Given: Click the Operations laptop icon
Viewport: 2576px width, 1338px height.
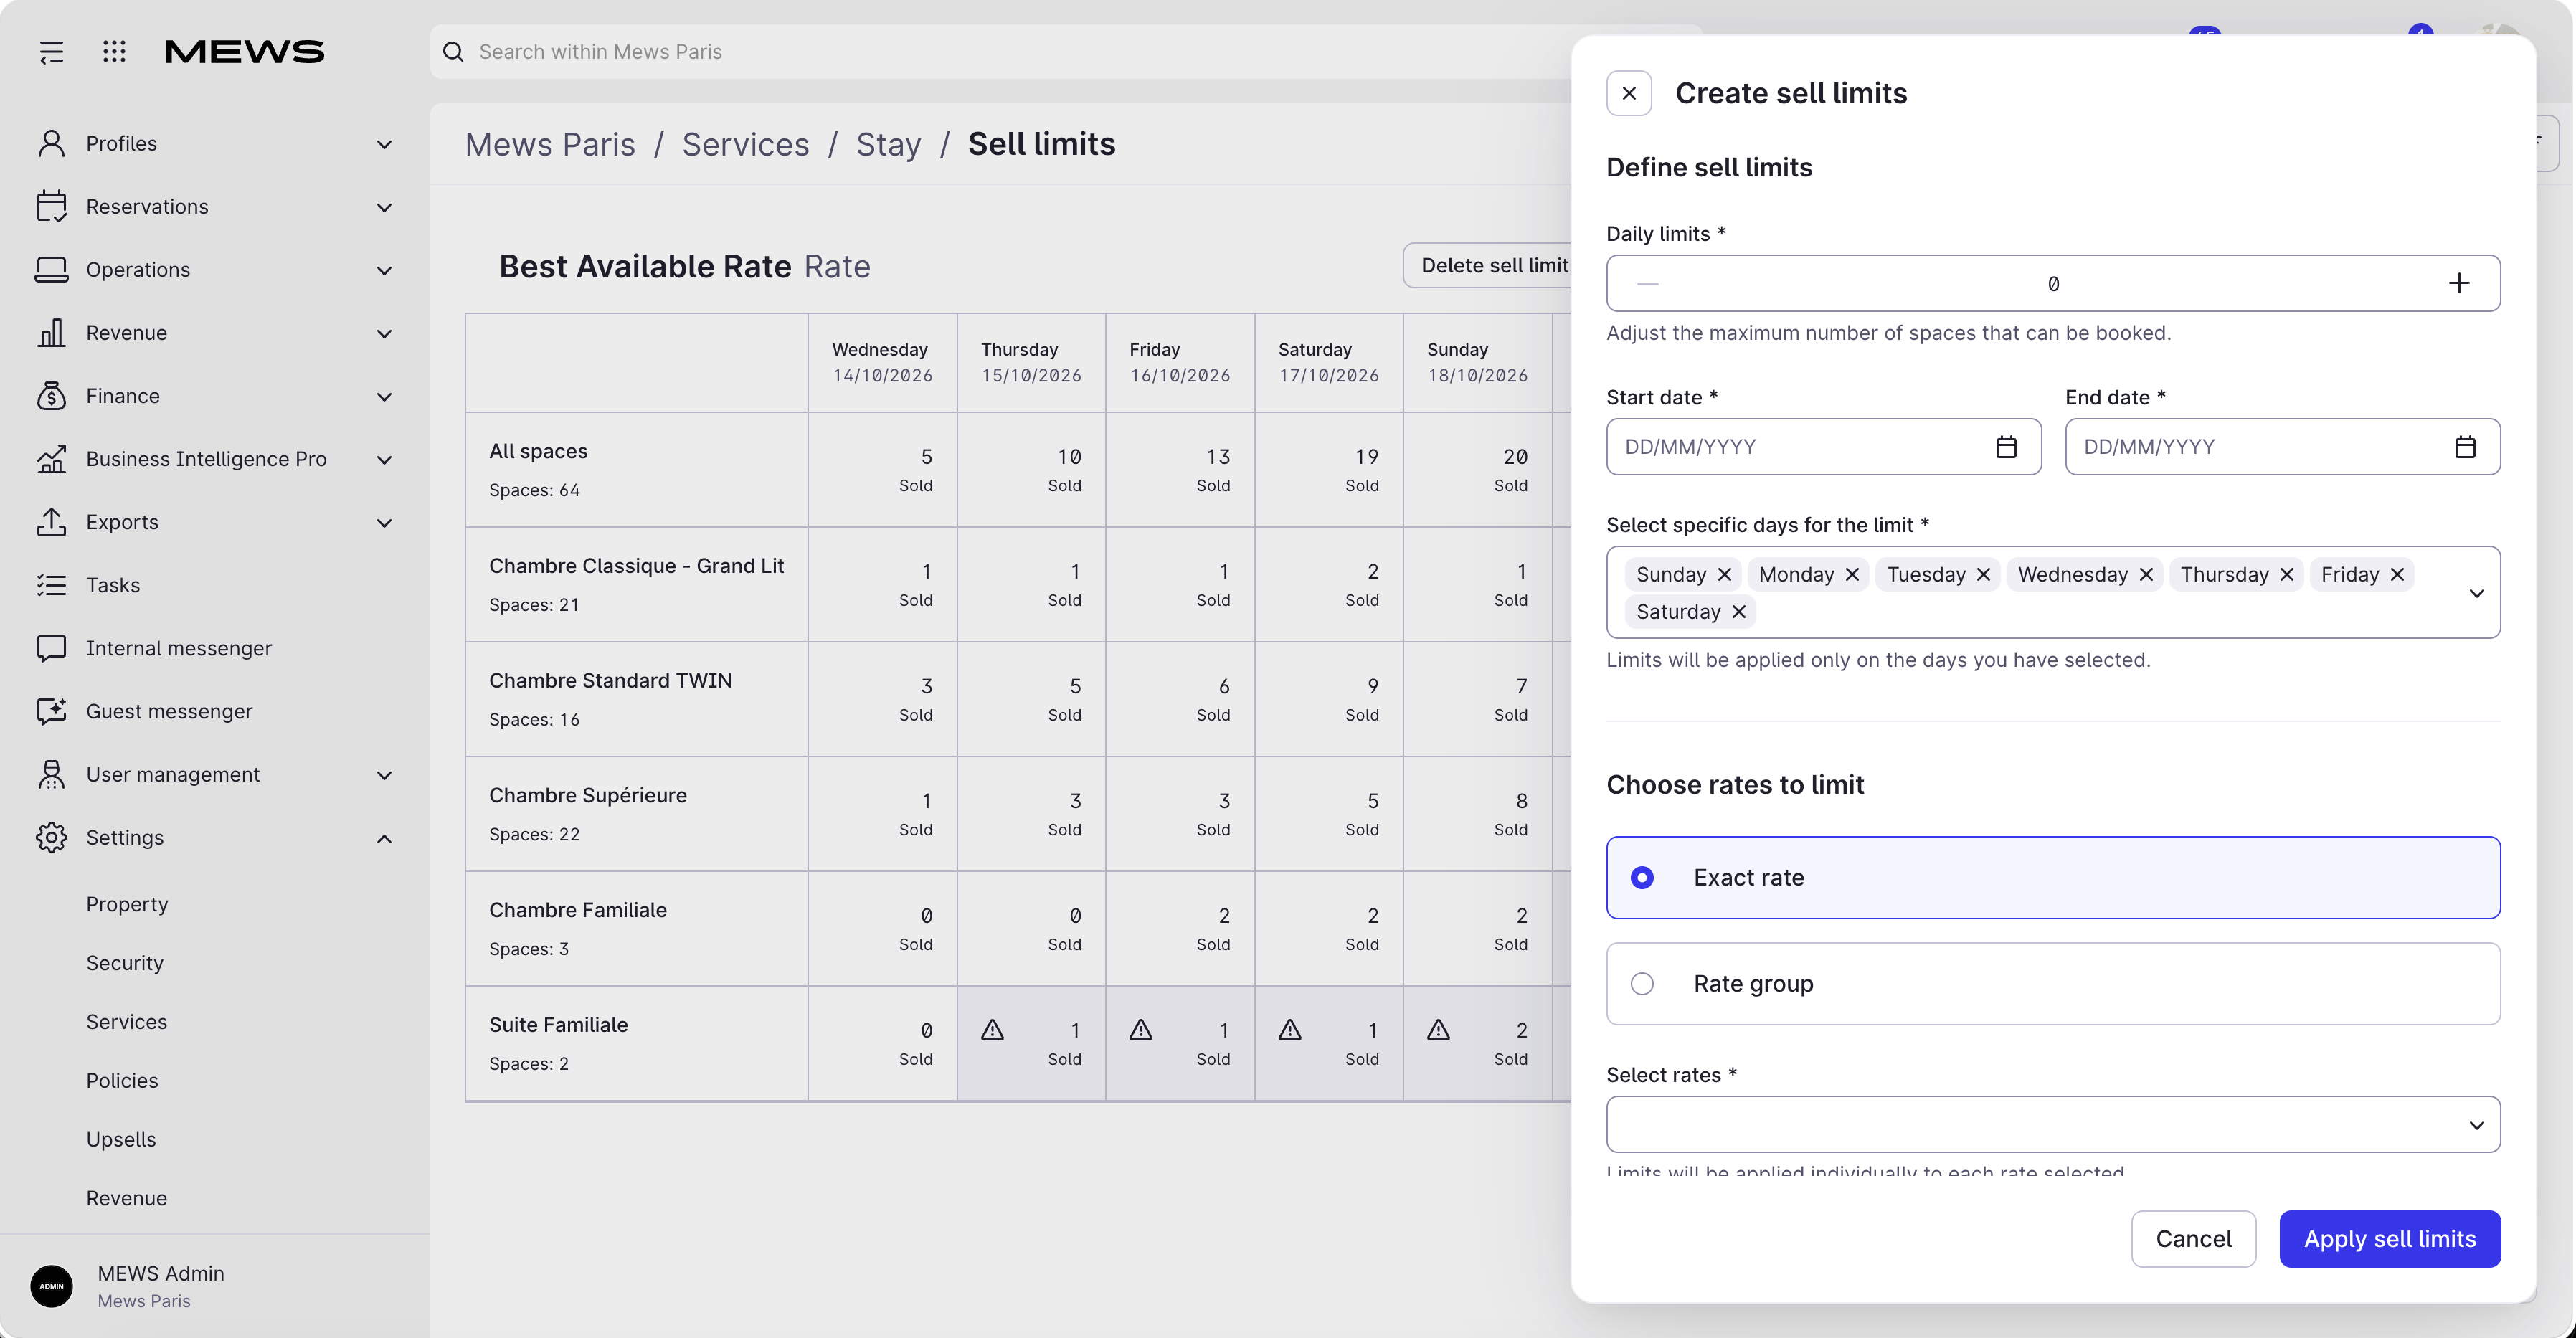Looking at the screenshot, I should [x=51, y=270].
